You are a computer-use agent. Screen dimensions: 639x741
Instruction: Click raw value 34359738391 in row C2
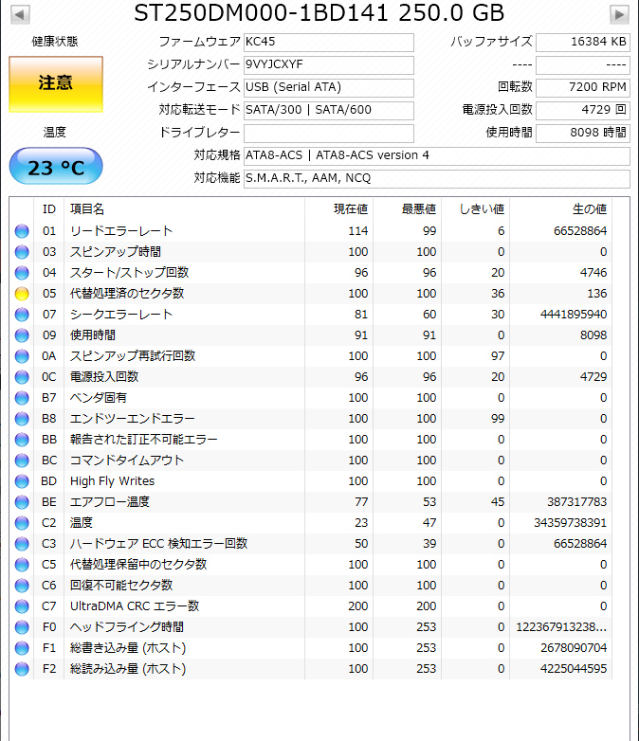click(571, 523)
